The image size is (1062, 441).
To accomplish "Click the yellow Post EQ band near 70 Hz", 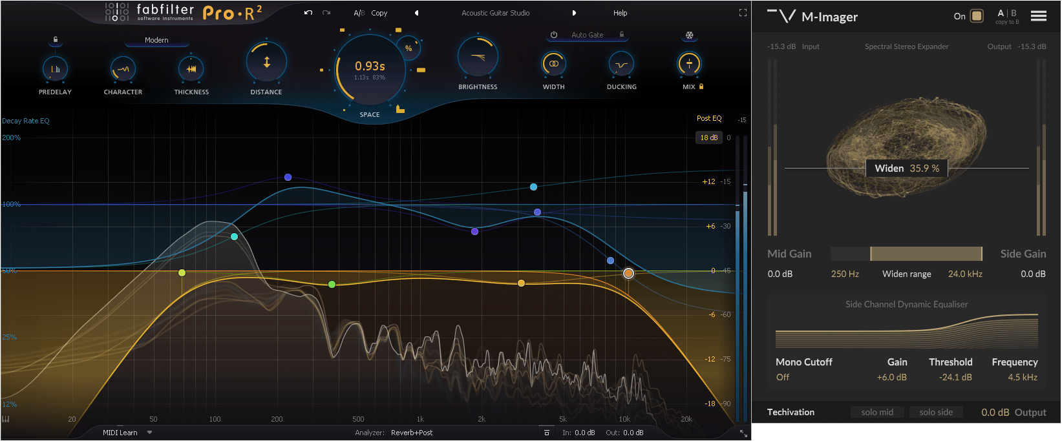I will click(182, 273).
